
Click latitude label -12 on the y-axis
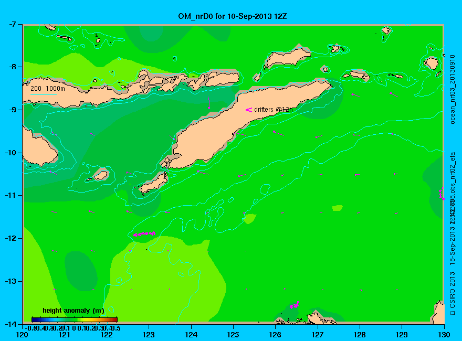10,238
